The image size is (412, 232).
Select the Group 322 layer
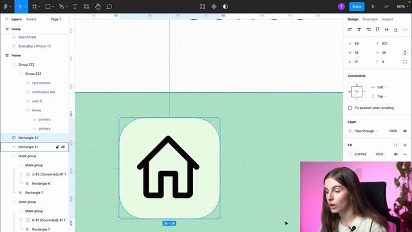pos(34,64)
